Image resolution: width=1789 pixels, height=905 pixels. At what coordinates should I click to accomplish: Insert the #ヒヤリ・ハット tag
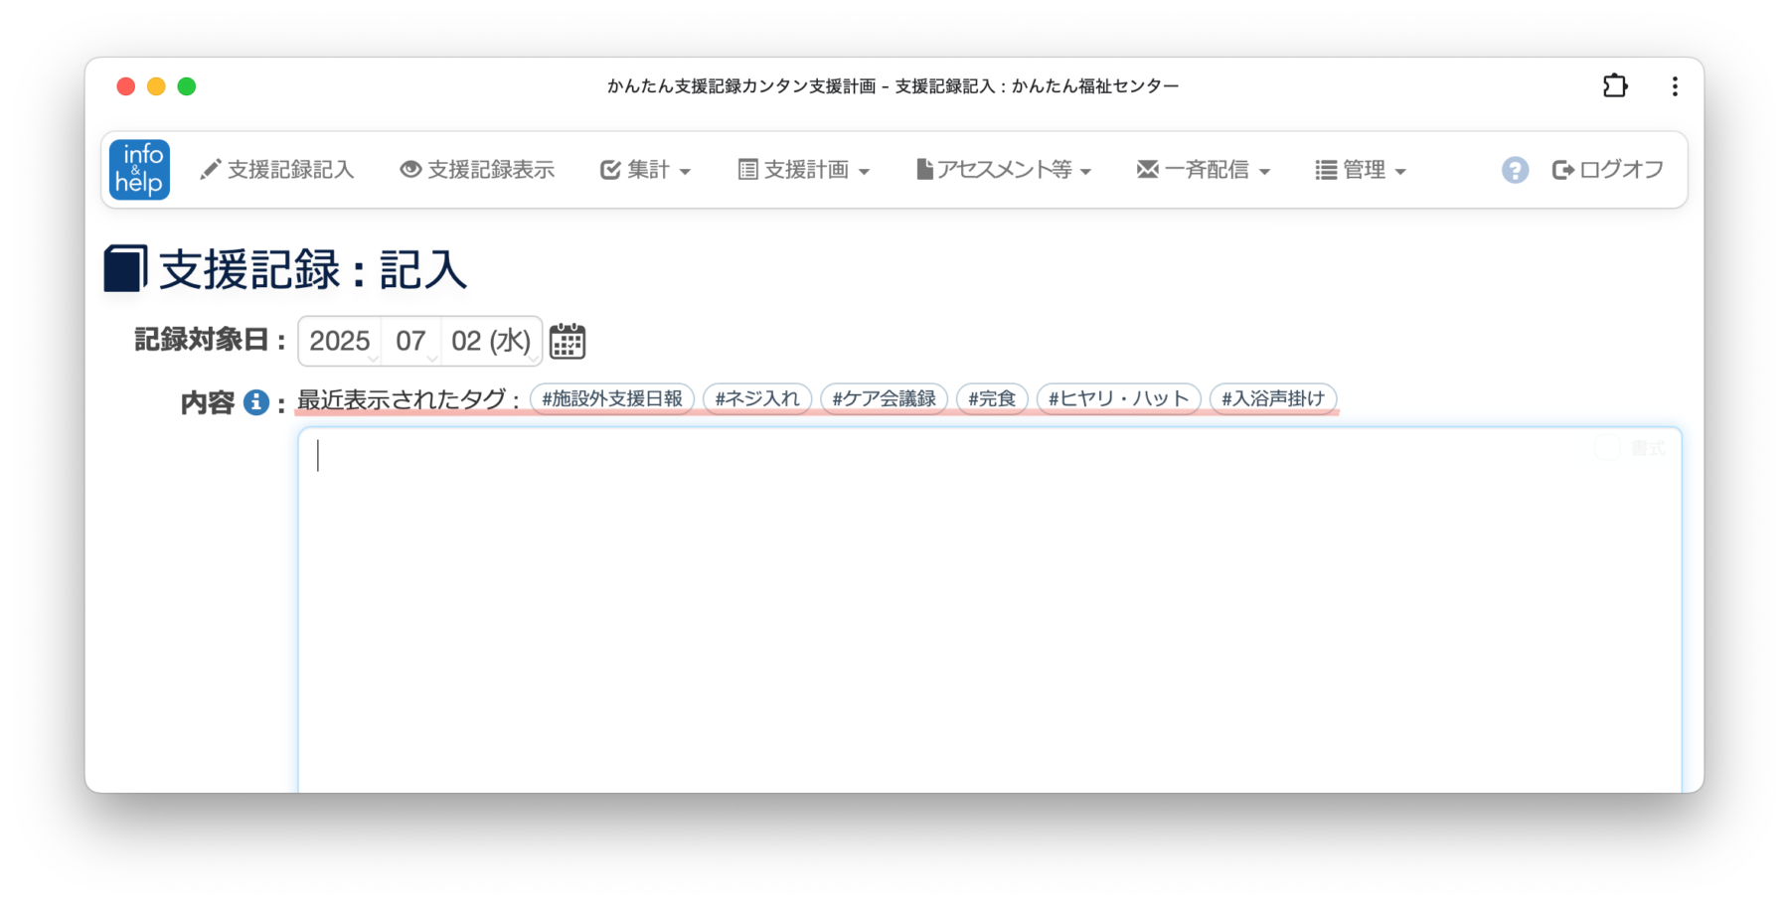pos(1119,398)
